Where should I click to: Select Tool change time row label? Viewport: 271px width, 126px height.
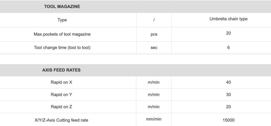pos(62,48)
